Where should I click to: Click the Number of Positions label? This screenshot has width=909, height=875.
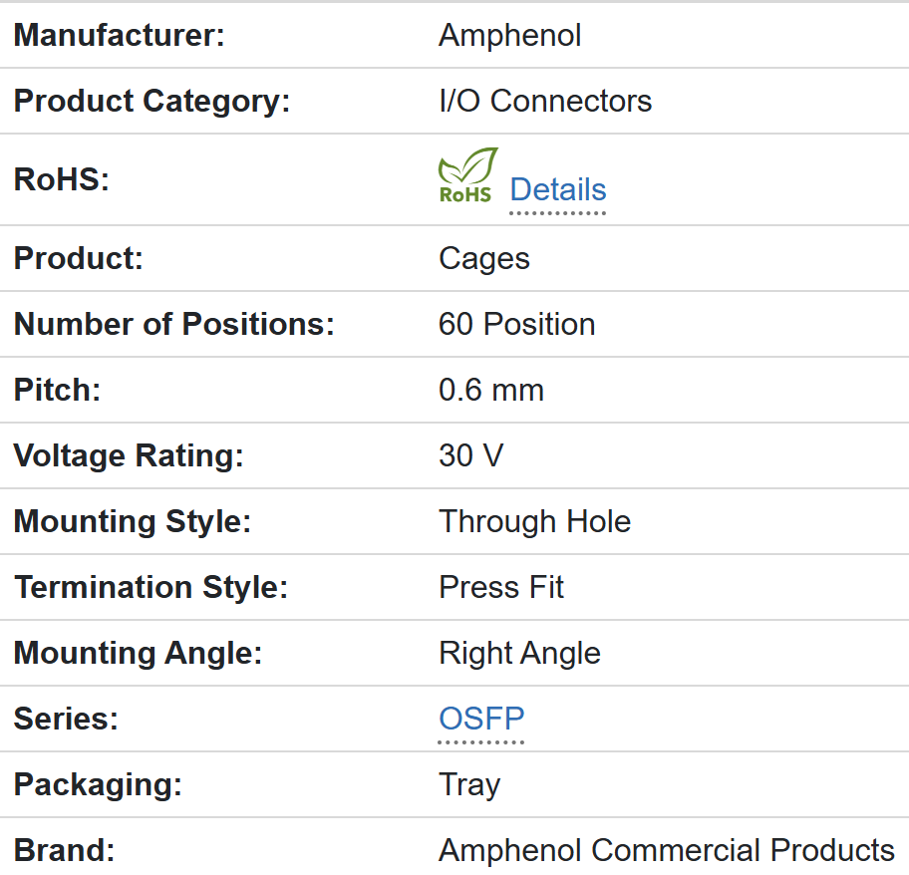pos(173,324)
